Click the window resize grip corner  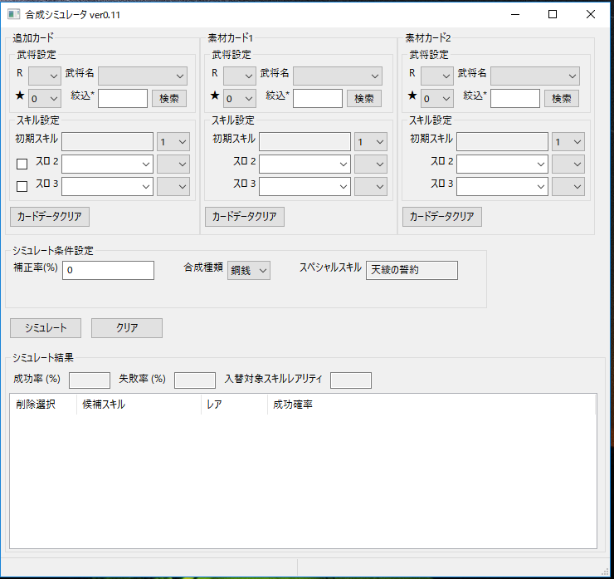click(605, 572)
